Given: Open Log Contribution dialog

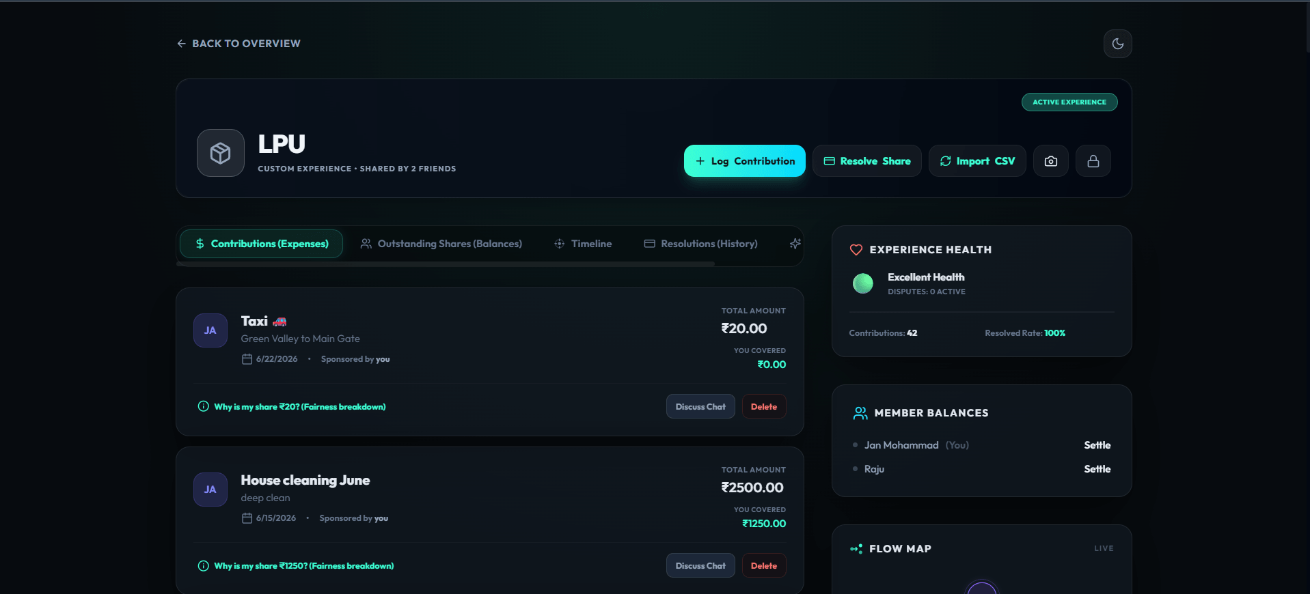Looking at the screenshot, I should pos(744,161).
